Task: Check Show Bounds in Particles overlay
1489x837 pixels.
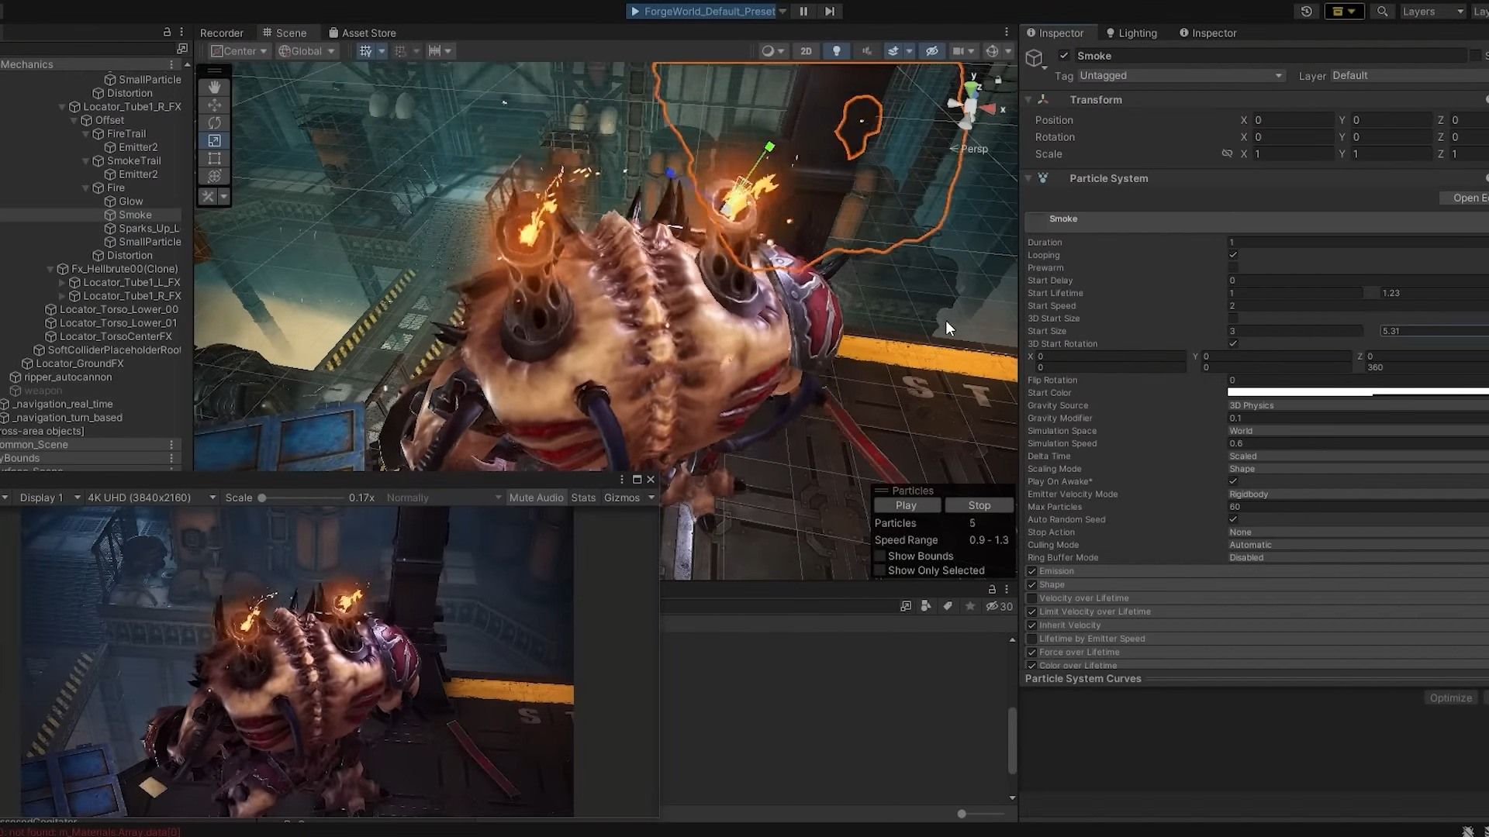Action: click(880, 556)
